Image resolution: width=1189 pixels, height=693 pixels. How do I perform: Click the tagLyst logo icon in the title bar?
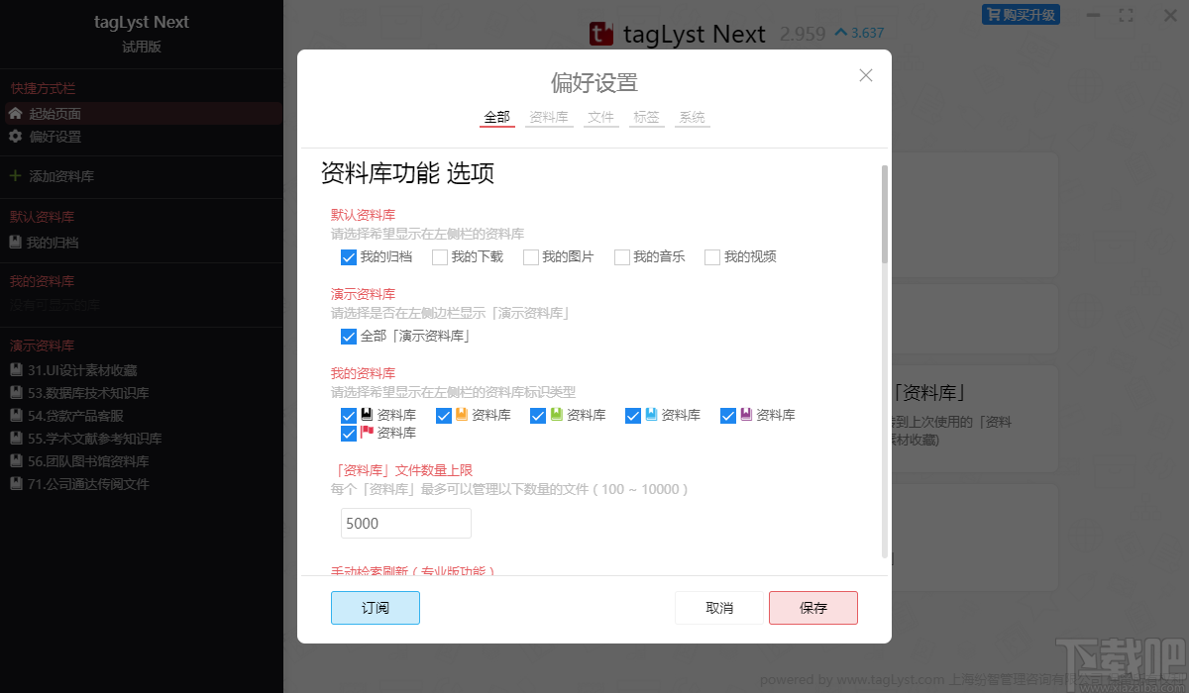(602, 33)
